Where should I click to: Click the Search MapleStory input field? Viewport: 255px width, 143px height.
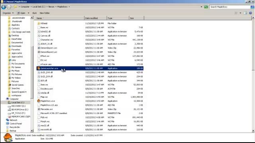[x=229, y=7]
